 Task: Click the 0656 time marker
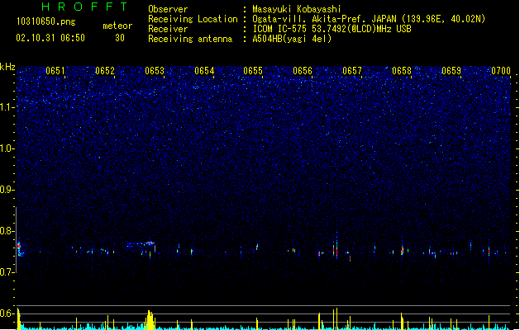tap(303, 71)
